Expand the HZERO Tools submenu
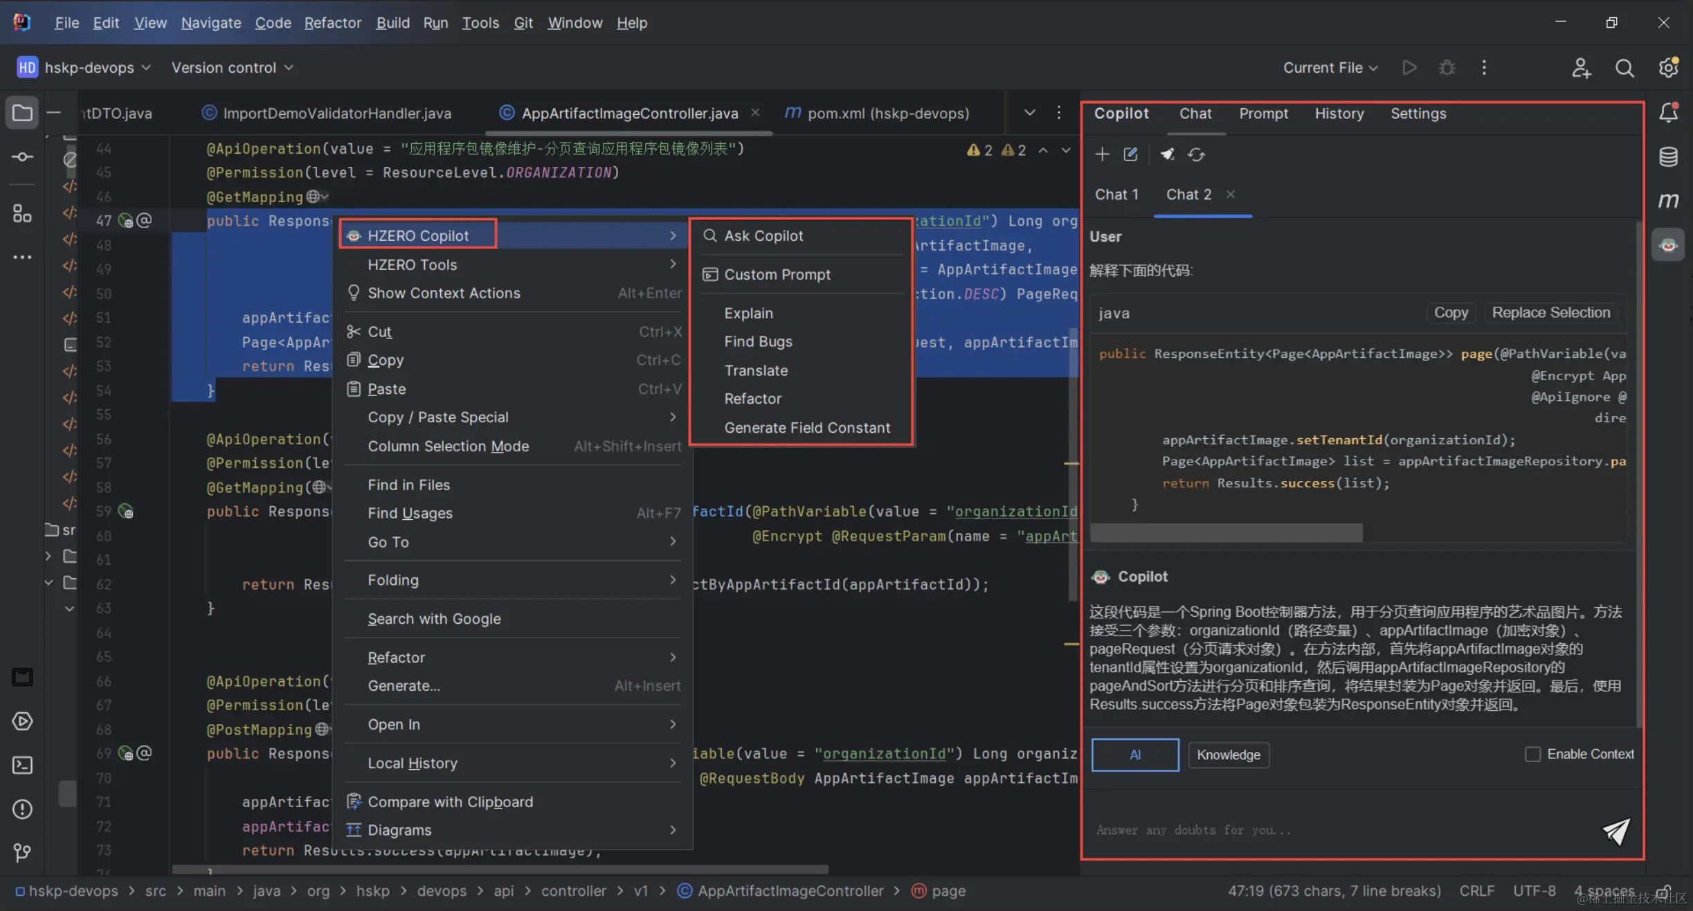The width and height of the screenshot is (1693, 911). coord(514,264)
